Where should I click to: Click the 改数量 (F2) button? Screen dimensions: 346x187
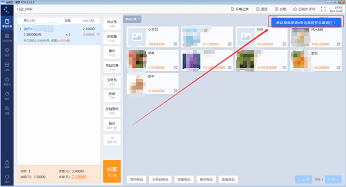pos(112,38)
